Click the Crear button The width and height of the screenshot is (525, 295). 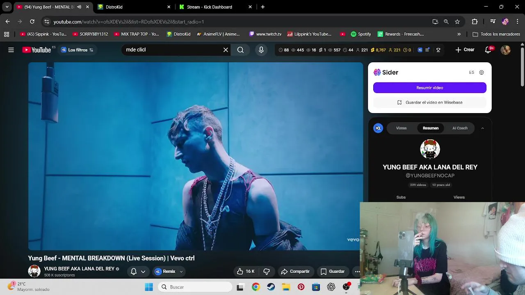(x=465, y=50)
